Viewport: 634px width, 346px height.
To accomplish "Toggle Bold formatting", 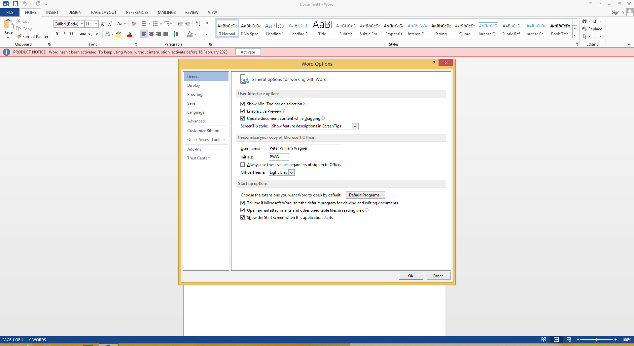I will [x=57, y=34].
